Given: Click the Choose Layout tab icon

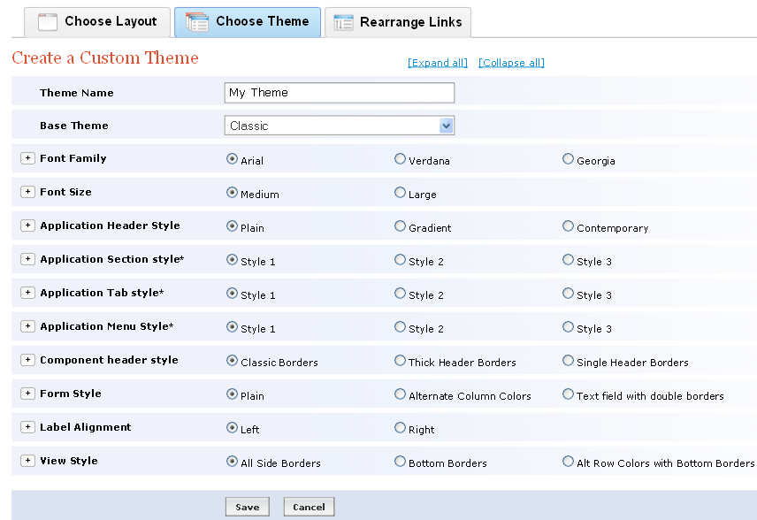Looking at the screenshot, I should pyautogui.click(x=46, y=21).
